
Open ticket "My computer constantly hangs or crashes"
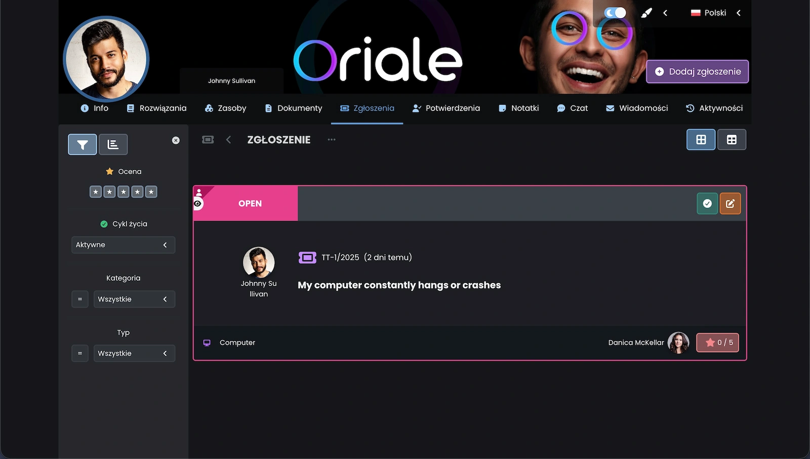coord(399,285)
